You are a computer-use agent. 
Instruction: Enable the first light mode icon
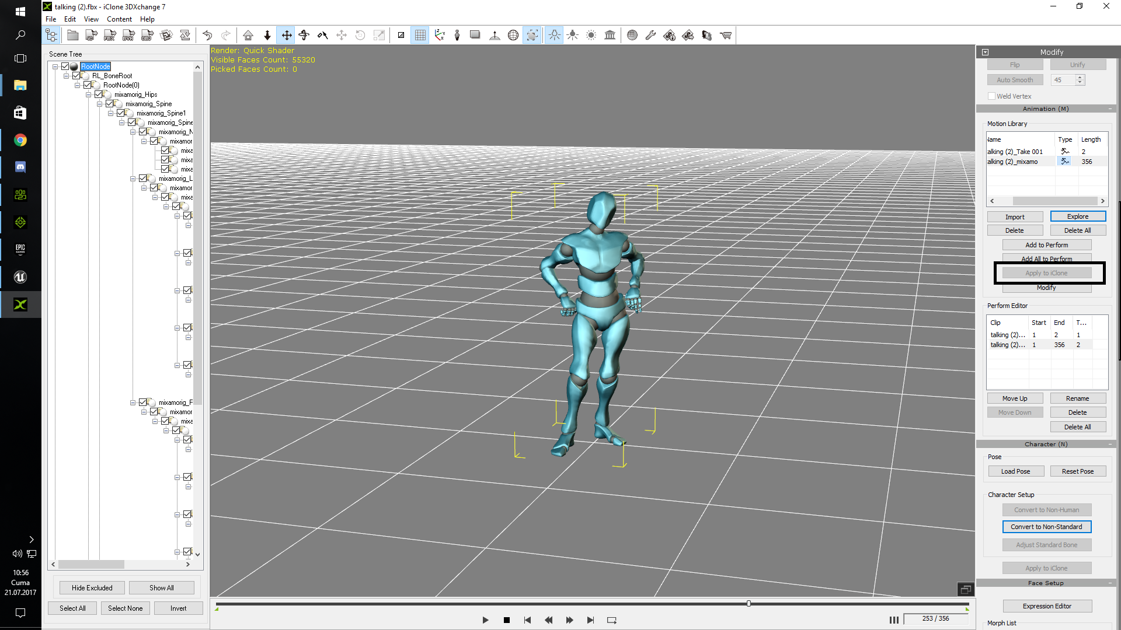(554, 36)
